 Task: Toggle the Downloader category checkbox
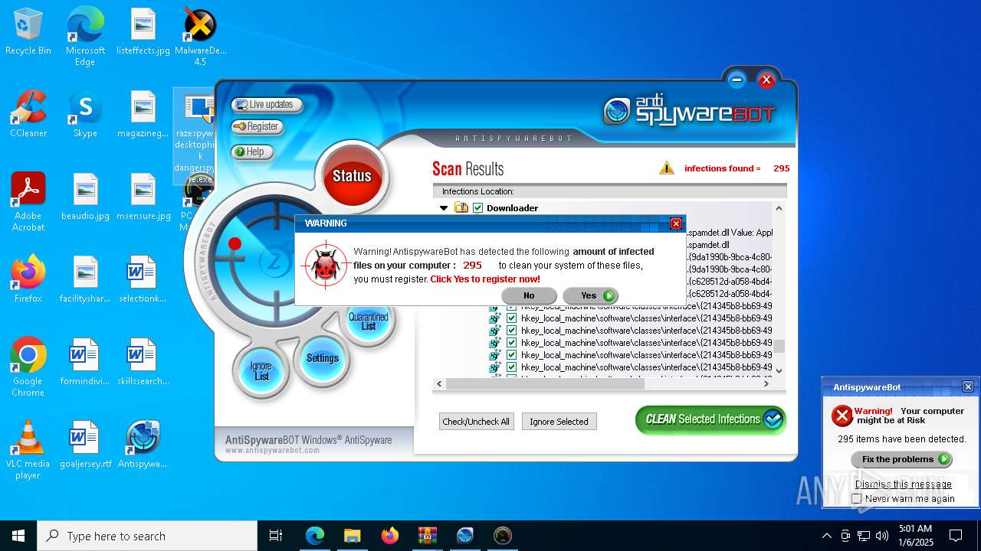(478, 208)
